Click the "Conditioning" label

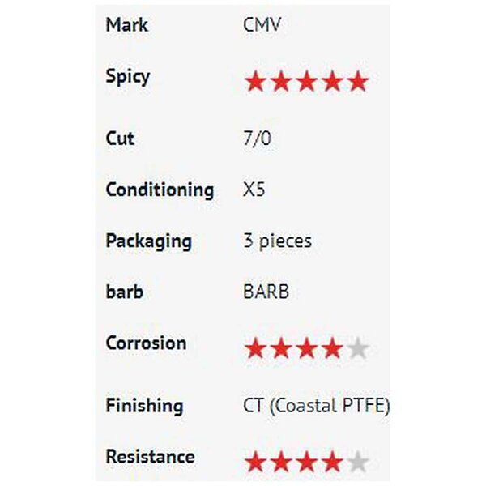(x=160, y=190)
